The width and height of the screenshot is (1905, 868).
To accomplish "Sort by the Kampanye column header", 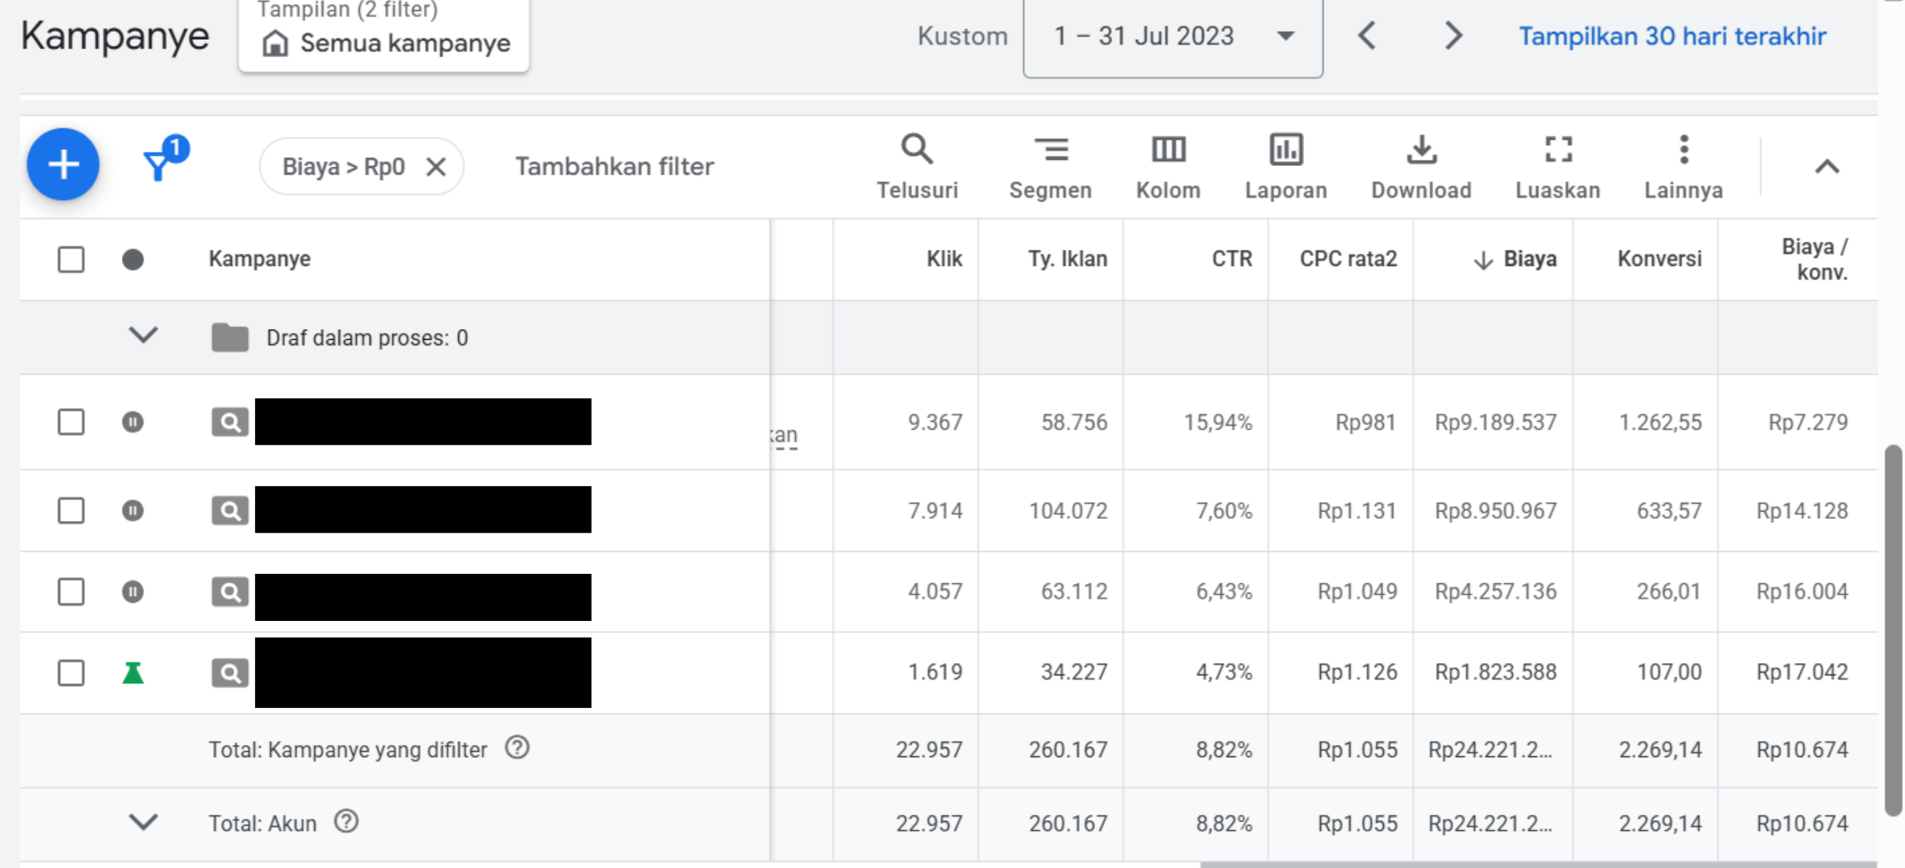I will 260,259.
